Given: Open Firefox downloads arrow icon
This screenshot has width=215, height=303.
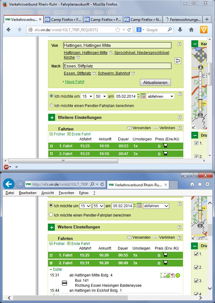Looking at the screenshot, I should [180, 30].
